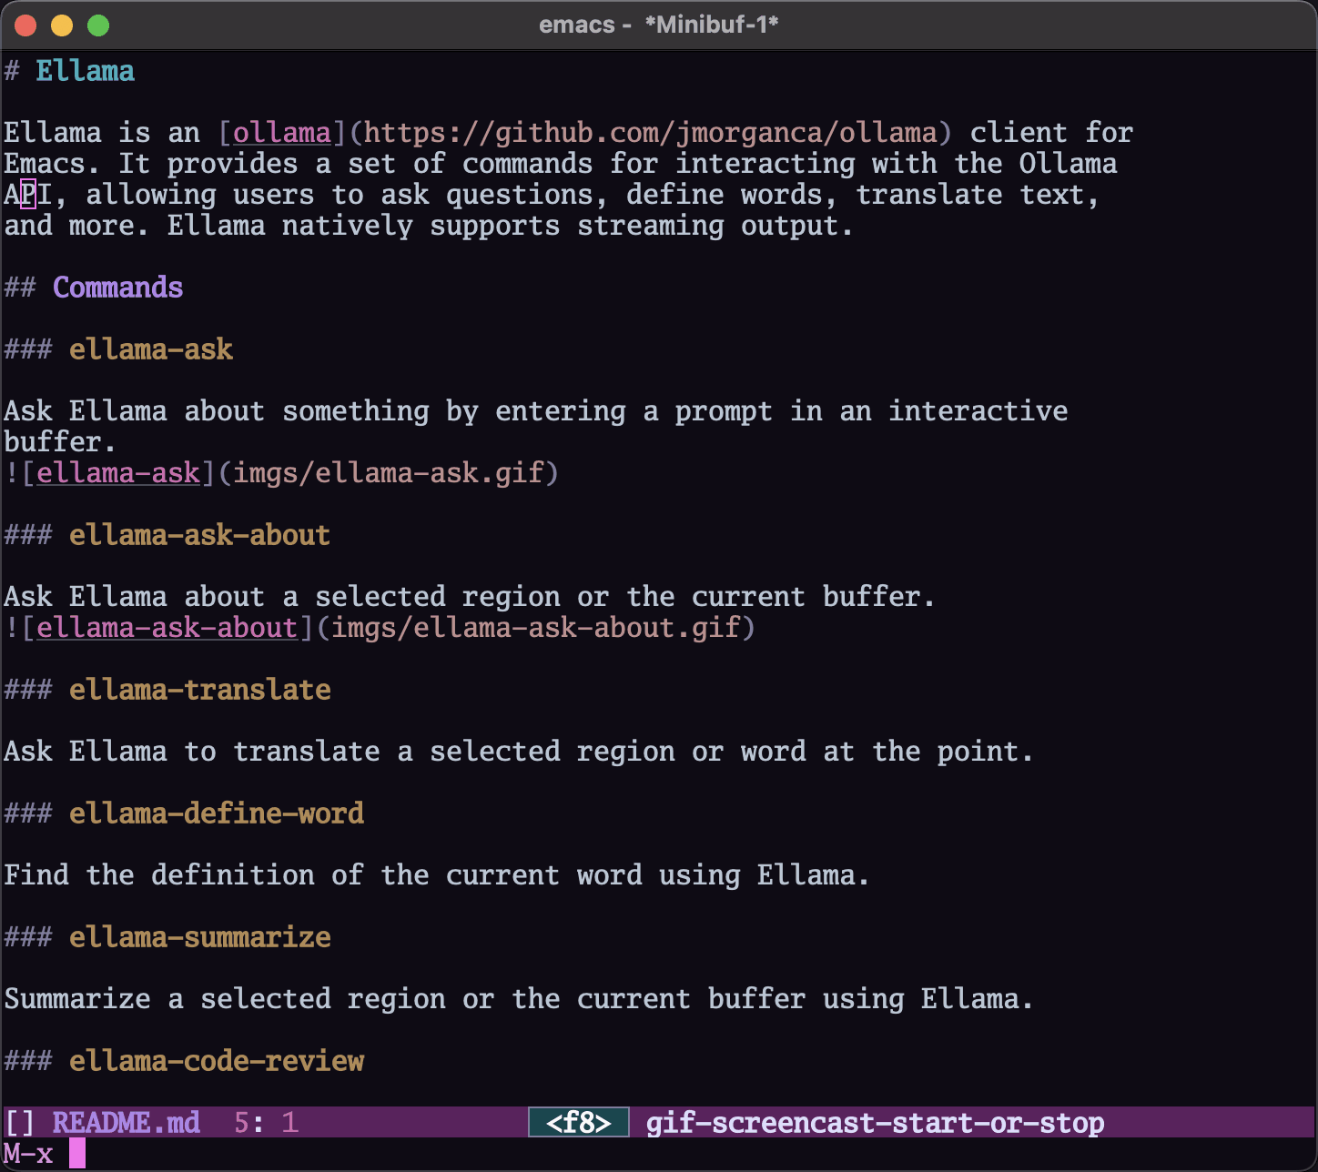Screen dimensions: 1318x1172
Task: Click the ellama-ask-about heading
Action: [200, 535]
